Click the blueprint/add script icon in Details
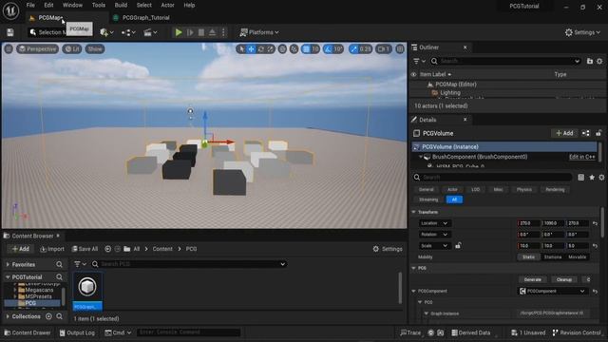 [x=586, y=133]
